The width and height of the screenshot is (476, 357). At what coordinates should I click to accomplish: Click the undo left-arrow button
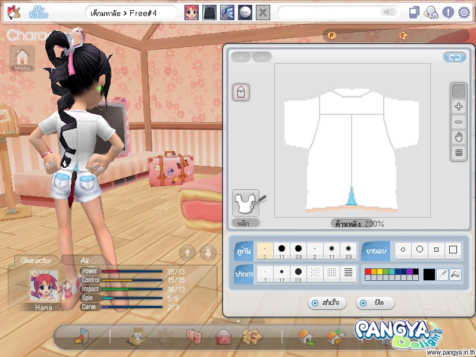point(241,57)
